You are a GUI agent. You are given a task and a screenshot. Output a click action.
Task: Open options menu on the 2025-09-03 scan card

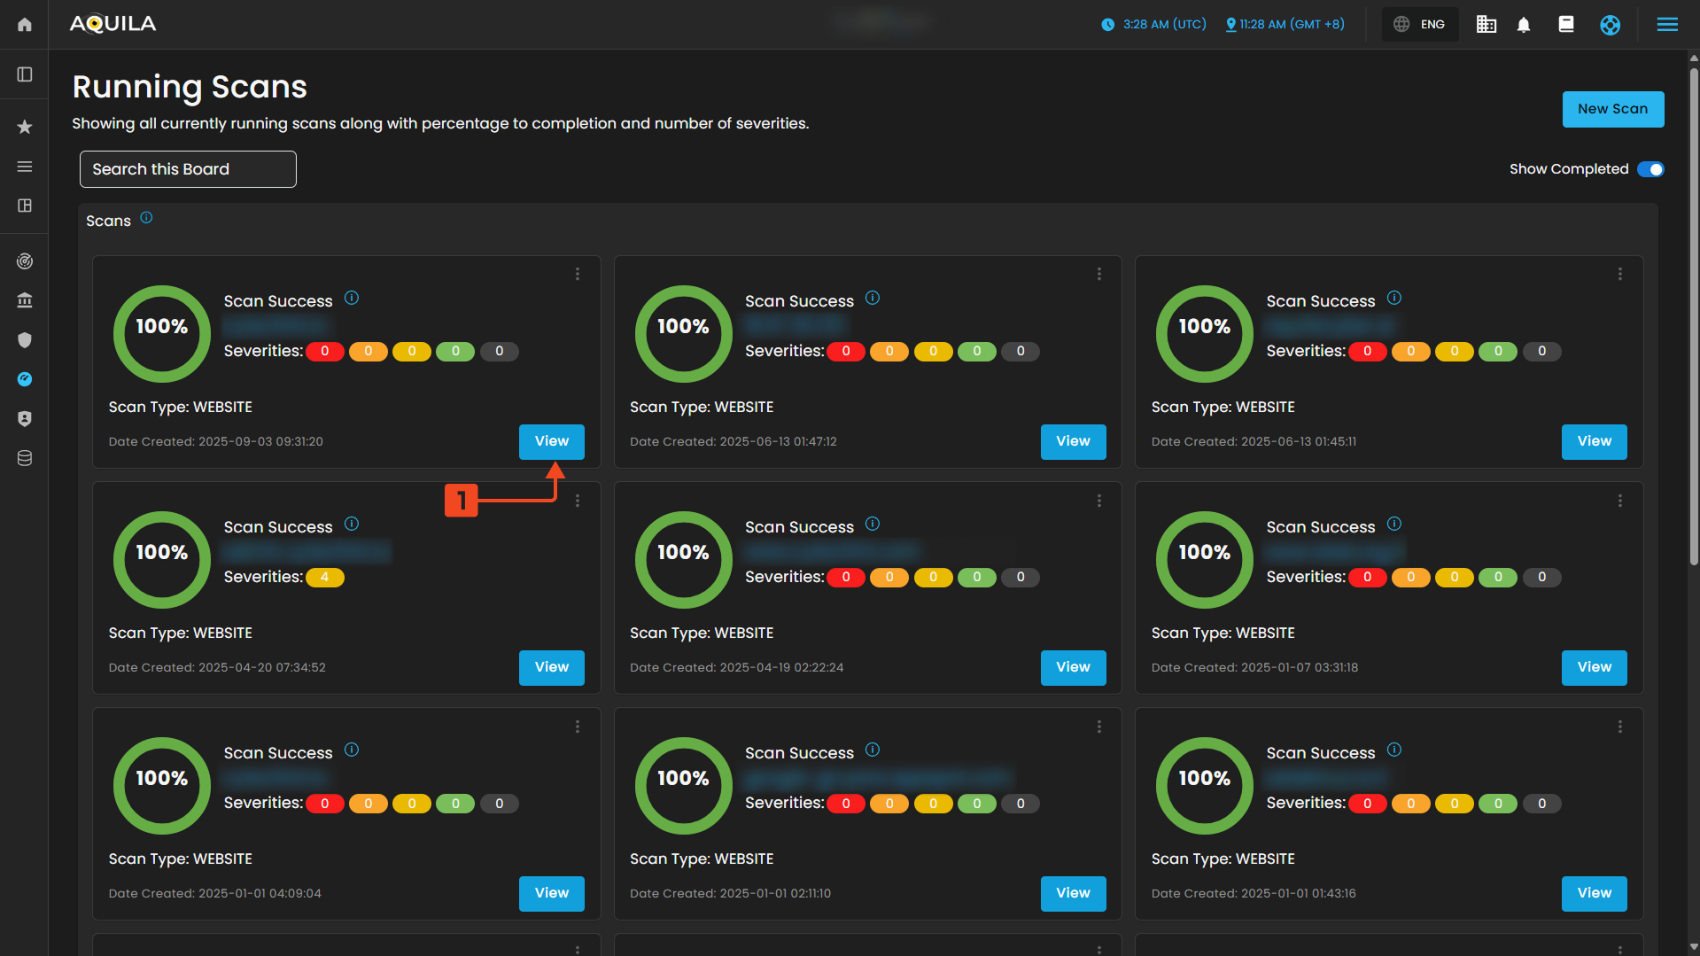point(578,275)
